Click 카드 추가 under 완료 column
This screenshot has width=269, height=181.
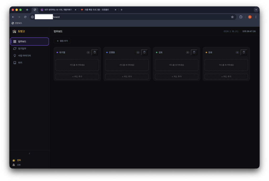[226, 77]
